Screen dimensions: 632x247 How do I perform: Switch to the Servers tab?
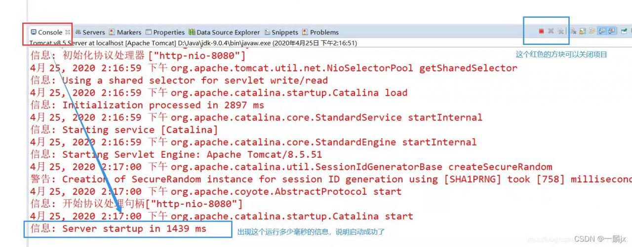tap(90, 32)
